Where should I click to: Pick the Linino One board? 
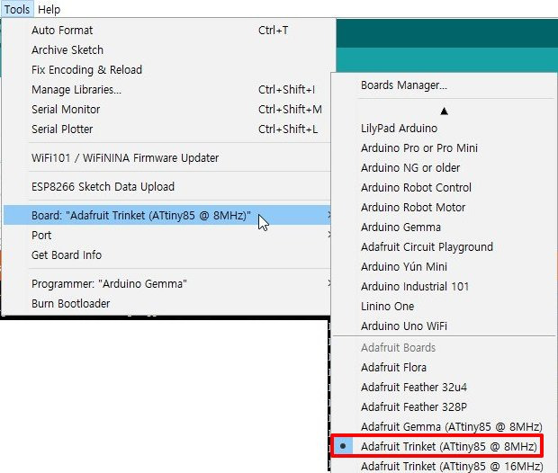[444, 307]
